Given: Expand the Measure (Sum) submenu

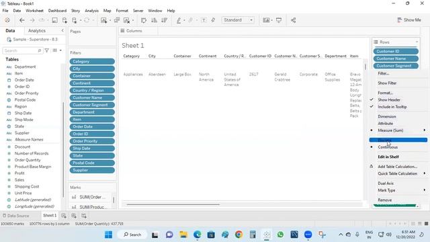Looking at the screenshot, I should (x=398, y=130).
